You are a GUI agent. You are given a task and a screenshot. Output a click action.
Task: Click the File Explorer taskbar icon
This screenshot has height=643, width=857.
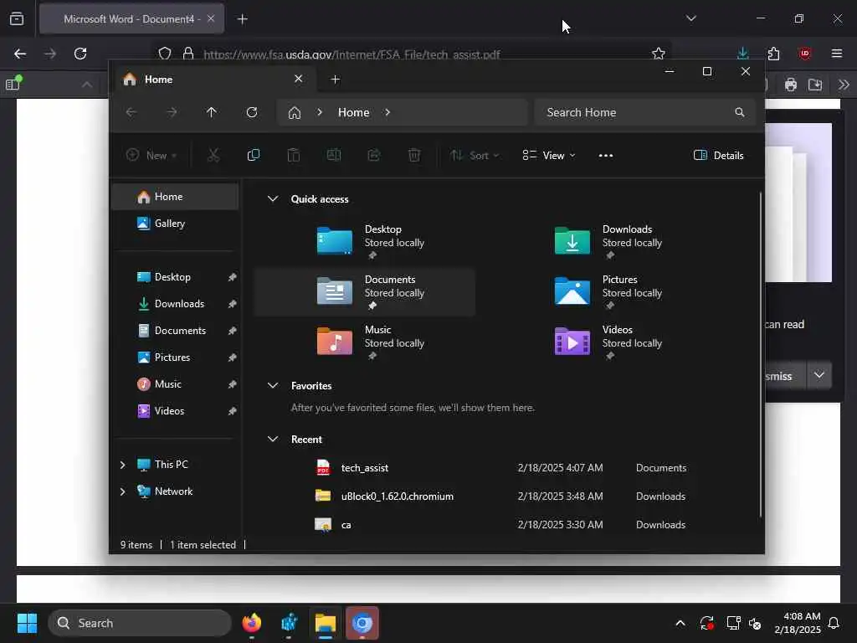coord(326,623)
